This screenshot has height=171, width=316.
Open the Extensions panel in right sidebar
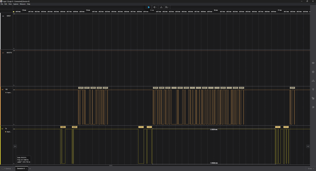point(313,98)
